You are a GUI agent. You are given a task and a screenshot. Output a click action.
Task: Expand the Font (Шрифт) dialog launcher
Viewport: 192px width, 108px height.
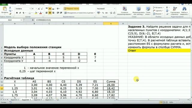[x=43, y=17]
